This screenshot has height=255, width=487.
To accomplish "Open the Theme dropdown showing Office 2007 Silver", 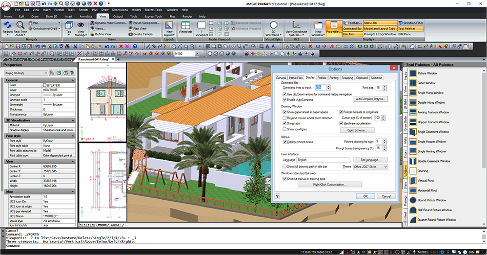I will tap(371, 167).
